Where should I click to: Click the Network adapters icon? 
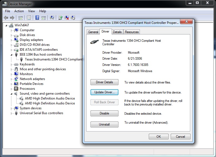click(16, 79)
